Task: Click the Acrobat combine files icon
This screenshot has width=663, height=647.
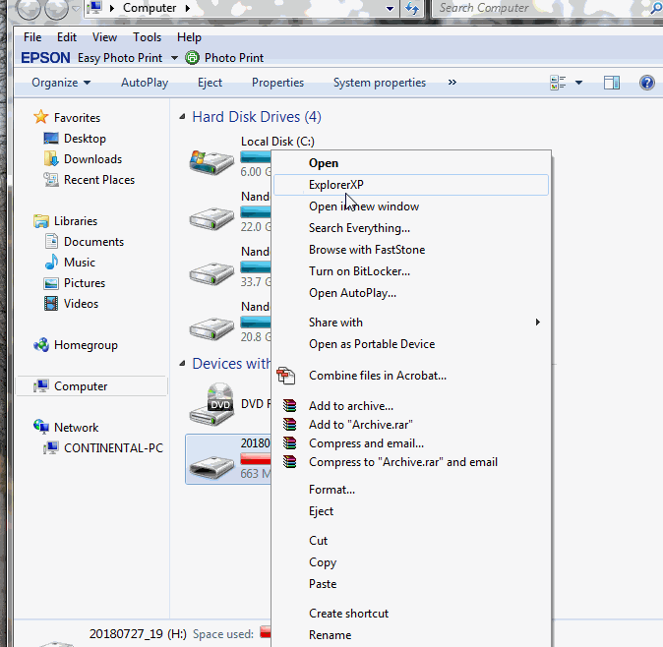Action: tap(286, 376)
